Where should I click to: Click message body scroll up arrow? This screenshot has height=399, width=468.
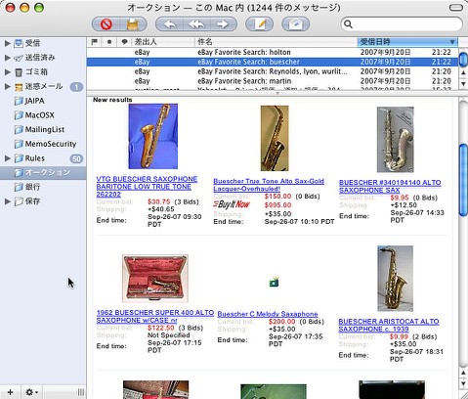pos(463,373)
